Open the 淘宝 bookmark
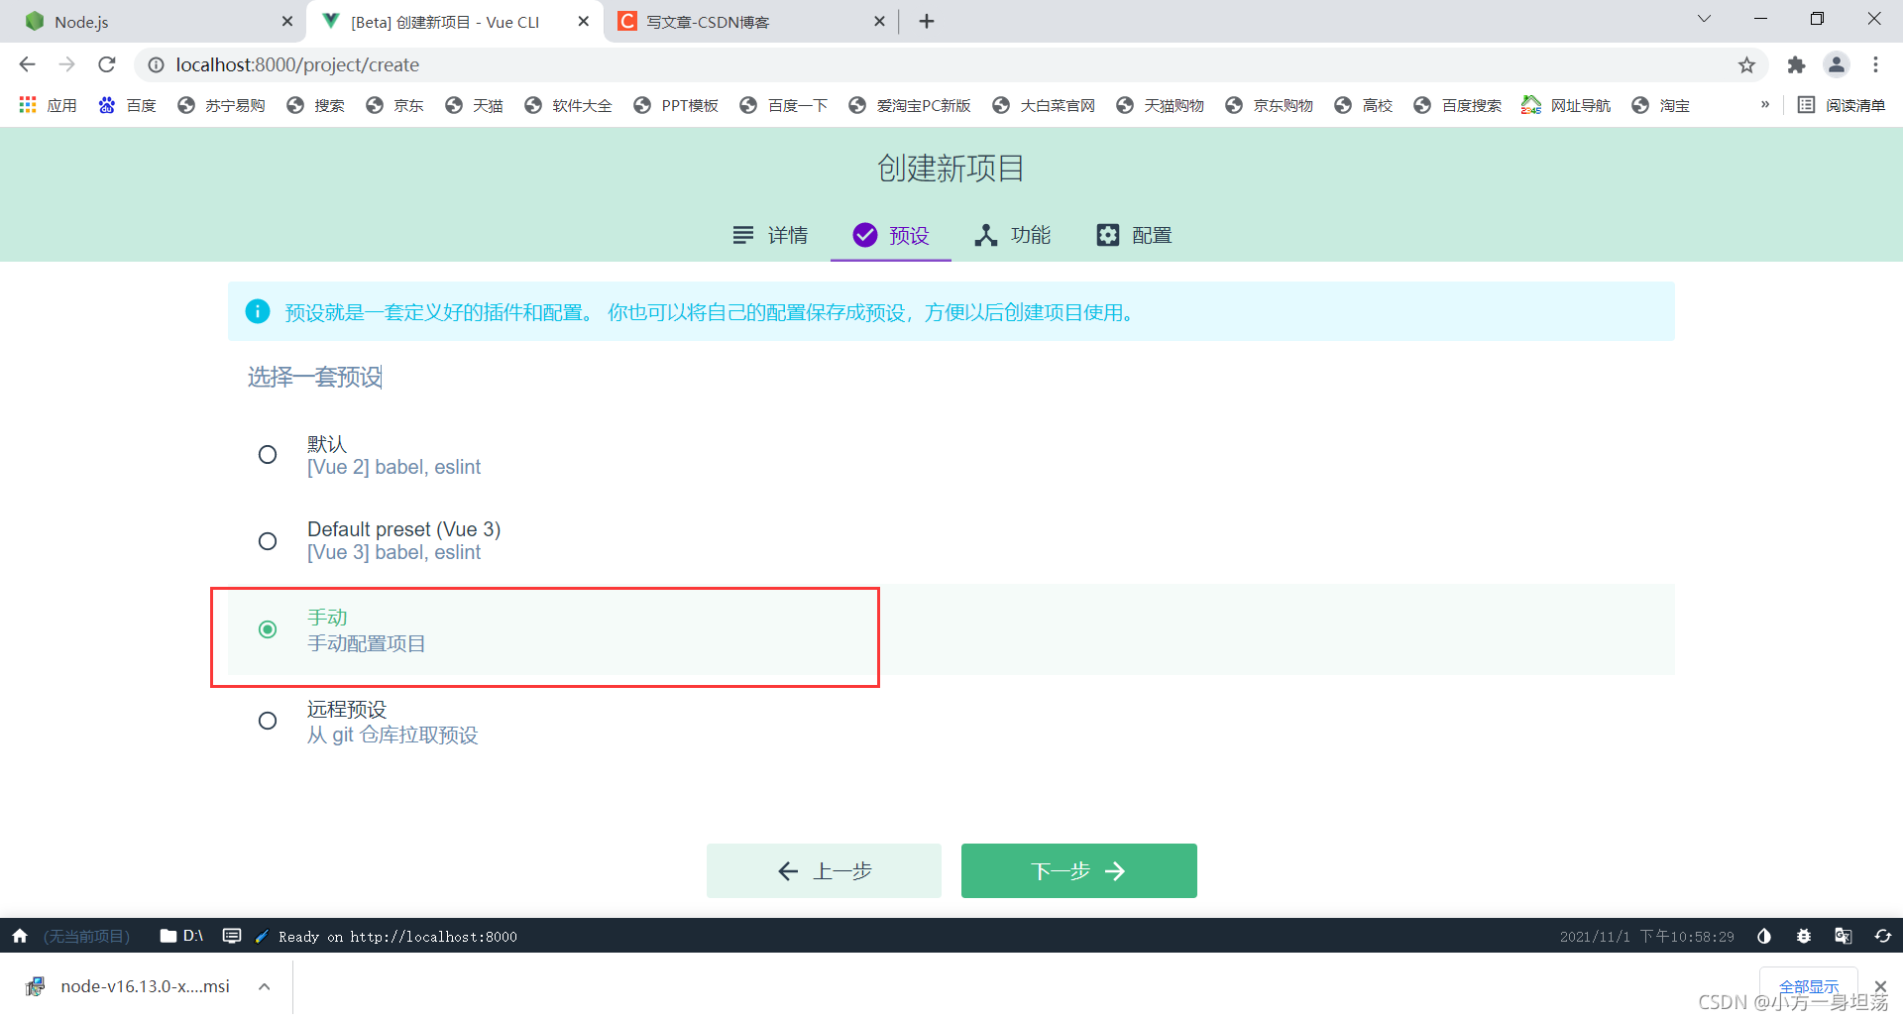Screen dimensions: 1903x1021 pyautogui.click(x=1661, y=105)
